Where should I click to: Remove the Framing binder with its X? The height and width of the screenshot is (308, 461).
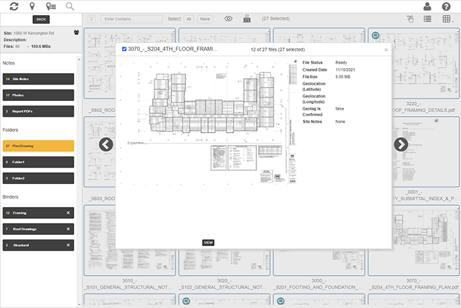68,213
